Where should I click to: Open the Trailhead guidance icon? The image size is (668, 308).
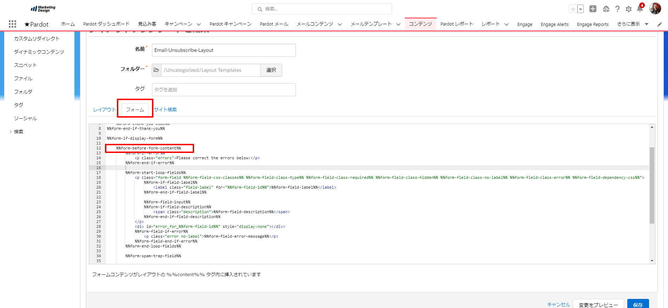[x=606, y=9]
